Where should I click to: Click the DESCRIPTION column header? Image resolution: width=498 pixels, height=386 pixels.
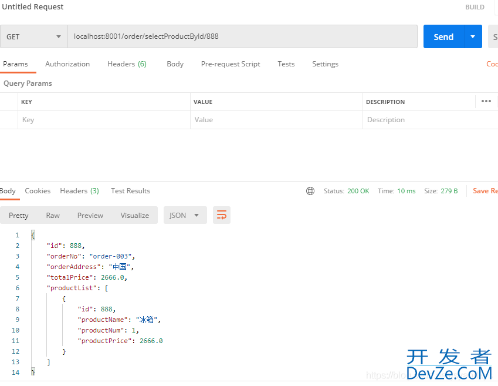point(385,102)
